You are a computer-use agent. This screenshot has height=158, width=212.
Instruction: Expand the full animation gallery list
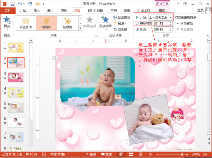click(80, 28)
